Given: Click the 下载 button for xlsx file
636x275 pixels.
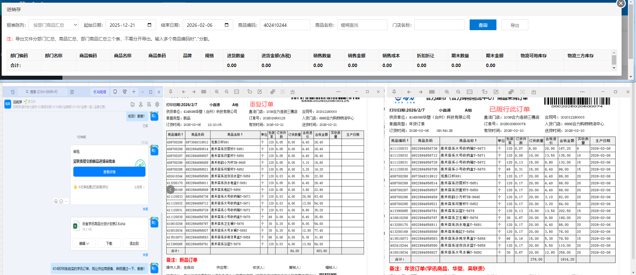Looking at the screenshot, I should [109, 244].
